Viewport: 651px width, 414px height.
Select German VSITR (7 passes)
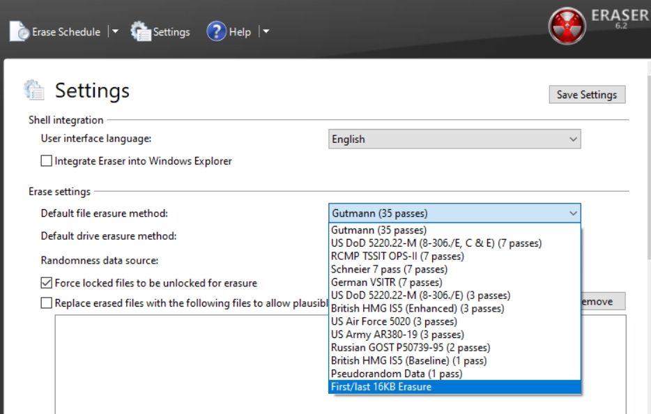point(454,282)
